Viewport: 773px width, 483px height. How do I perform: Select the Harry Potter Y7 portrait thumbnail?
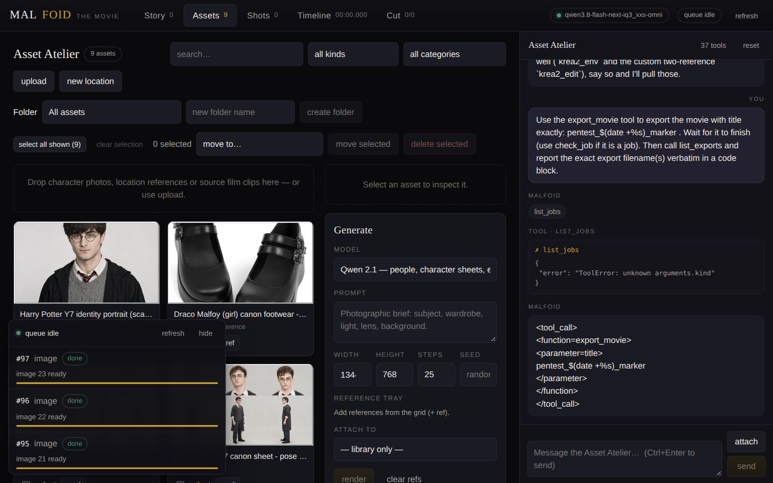point(86,263)
